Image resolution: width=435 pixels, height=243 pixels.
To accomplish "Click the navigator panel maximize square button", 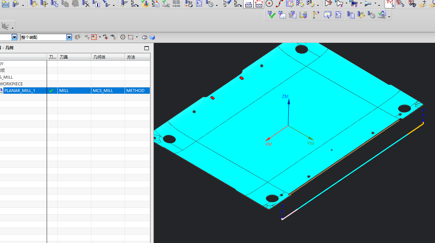I will point(146,48).
